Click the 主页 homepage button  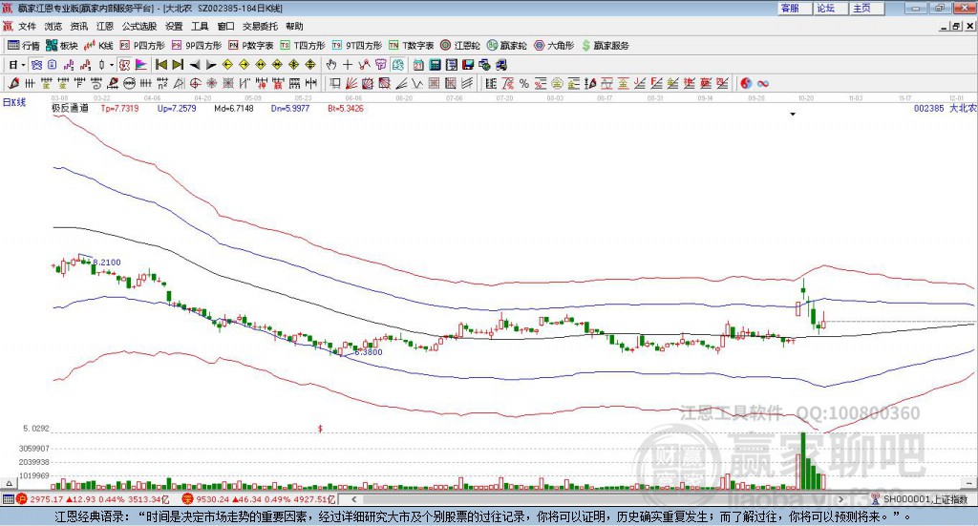pos(867,8)
